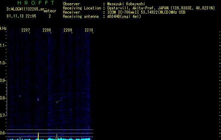
Task: Click the Observer label
Action: (71, 4)
